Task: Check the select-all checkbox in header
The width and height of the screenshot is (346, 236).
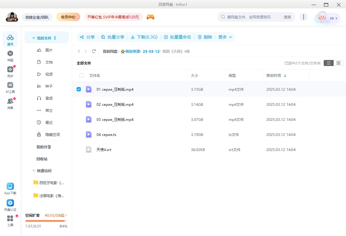Action: click(81, 75)
